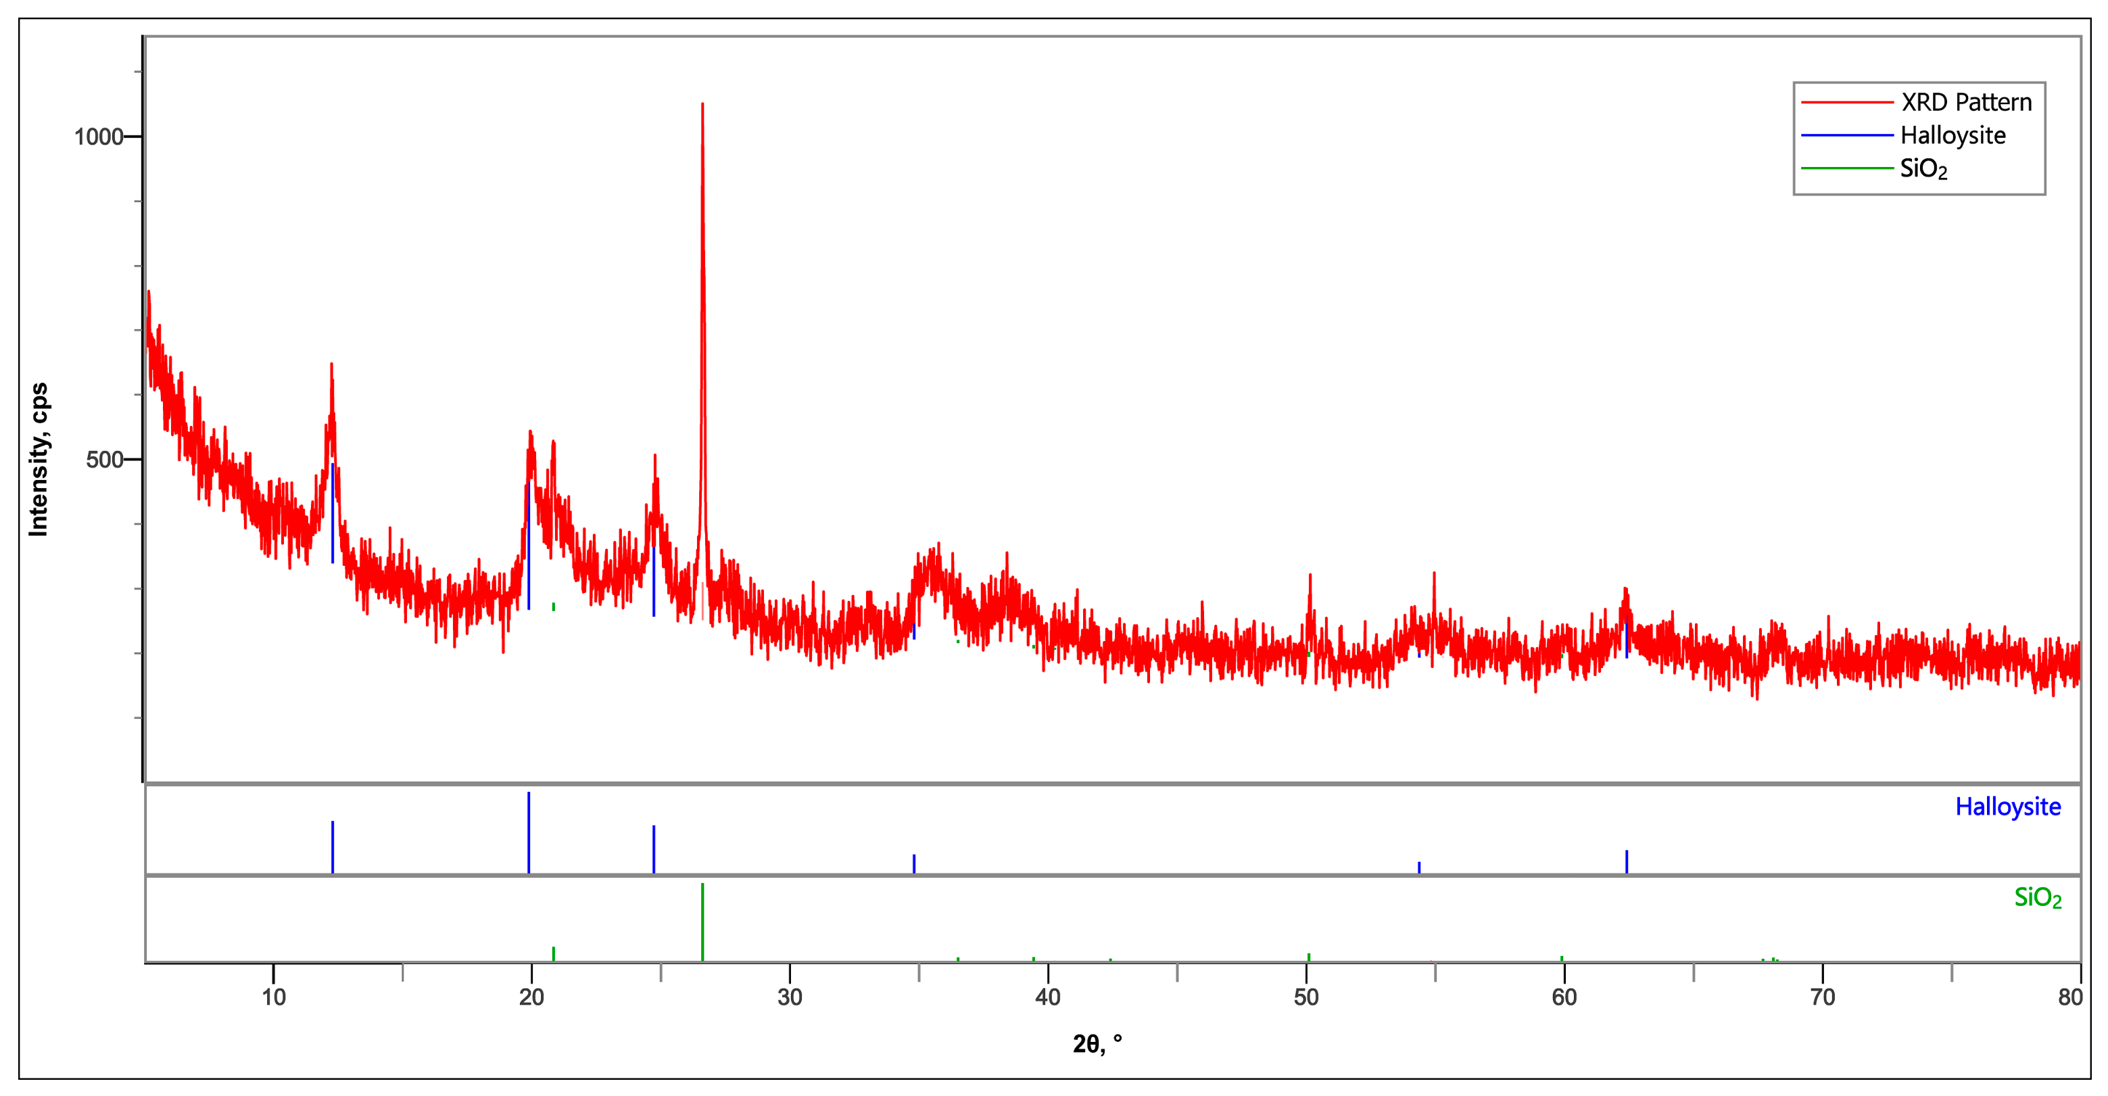Click the tallest blue Halloysite reference line near 20
The image size is (2108, 1096).
tap(529, 832)
